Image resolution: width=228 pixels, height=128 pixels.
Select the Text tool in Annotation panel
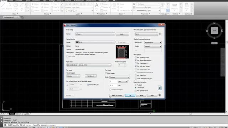97,6
